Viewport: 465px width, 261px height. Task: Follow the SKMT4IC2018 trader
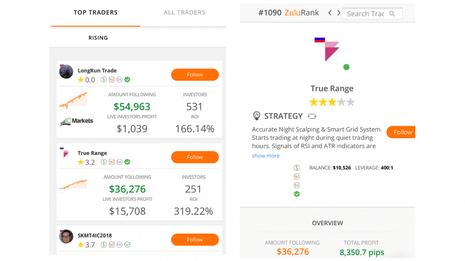[x=195, y=240]
